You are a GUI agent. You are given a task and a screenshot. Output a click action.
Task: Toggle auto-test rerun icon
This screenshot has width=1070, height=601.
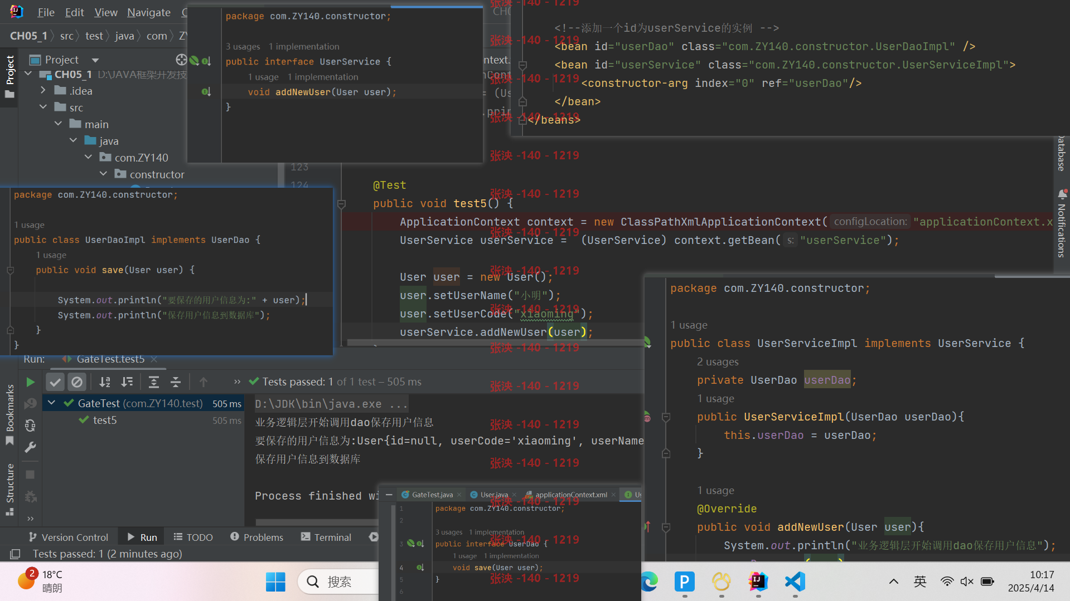31,426
